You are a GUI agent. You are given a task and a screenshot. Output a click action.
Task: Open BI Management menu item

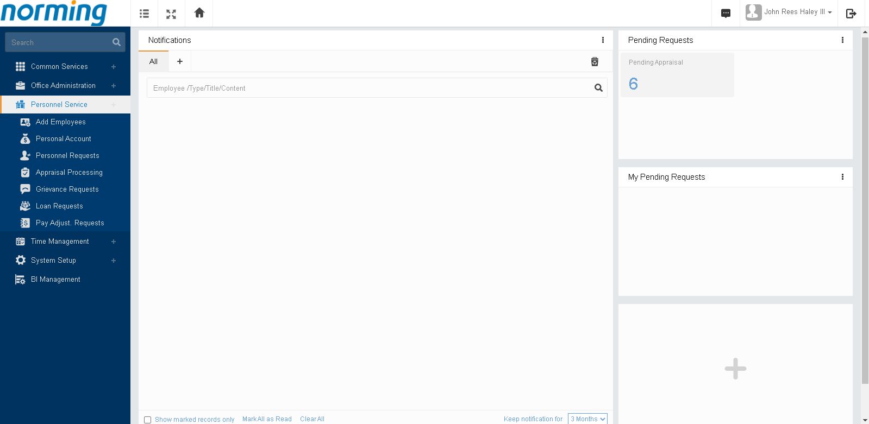(x=55, y=280)
